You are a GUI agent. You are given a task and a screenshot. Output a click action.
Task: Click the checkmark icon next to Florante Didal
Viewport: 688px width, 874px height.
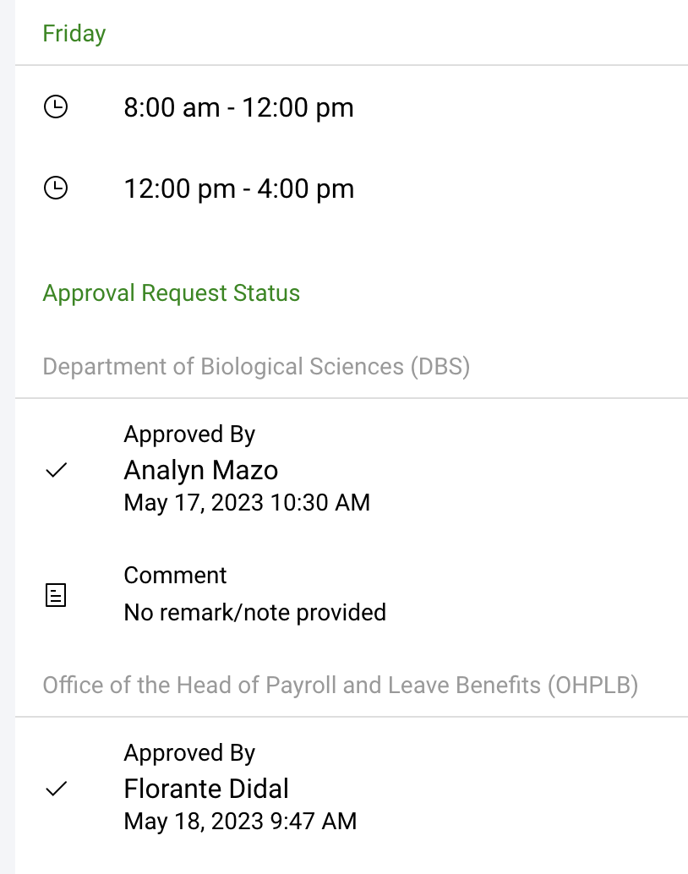(56, 789)
